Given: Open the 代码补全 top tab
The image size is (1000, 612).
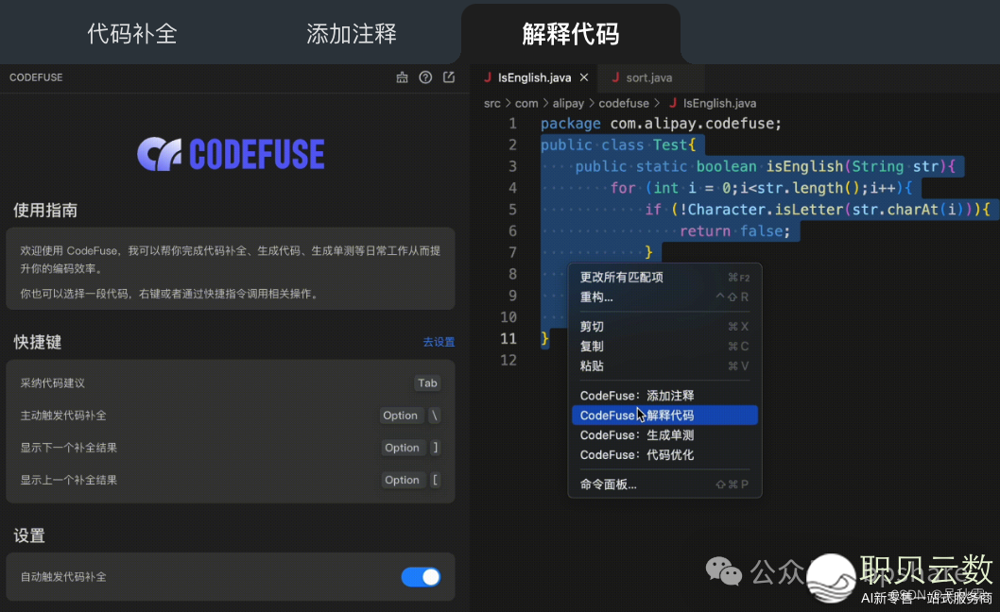Looking at the screenshot, I should (x=132, y=35).
